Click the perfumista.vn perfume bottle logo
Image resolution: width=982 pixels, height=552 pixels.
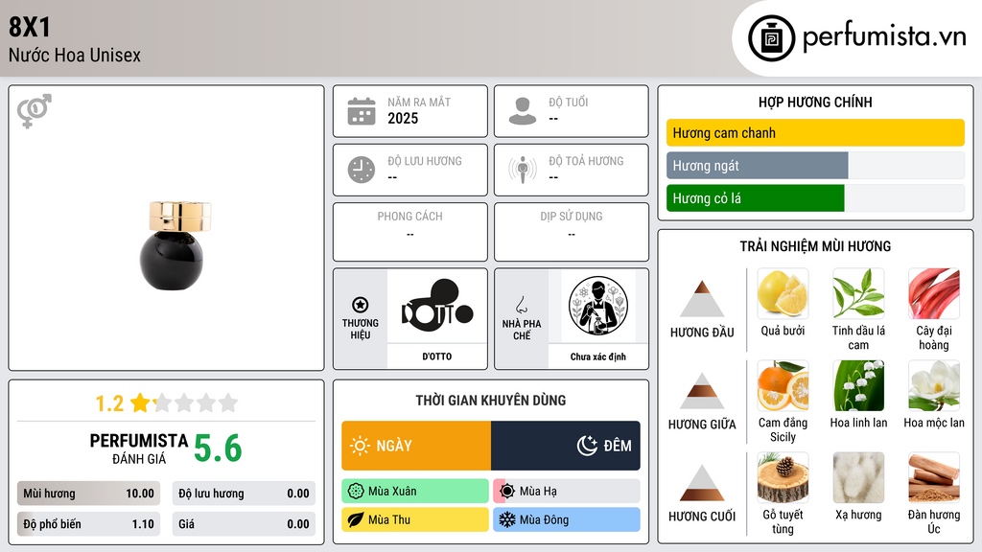point(771,38)
